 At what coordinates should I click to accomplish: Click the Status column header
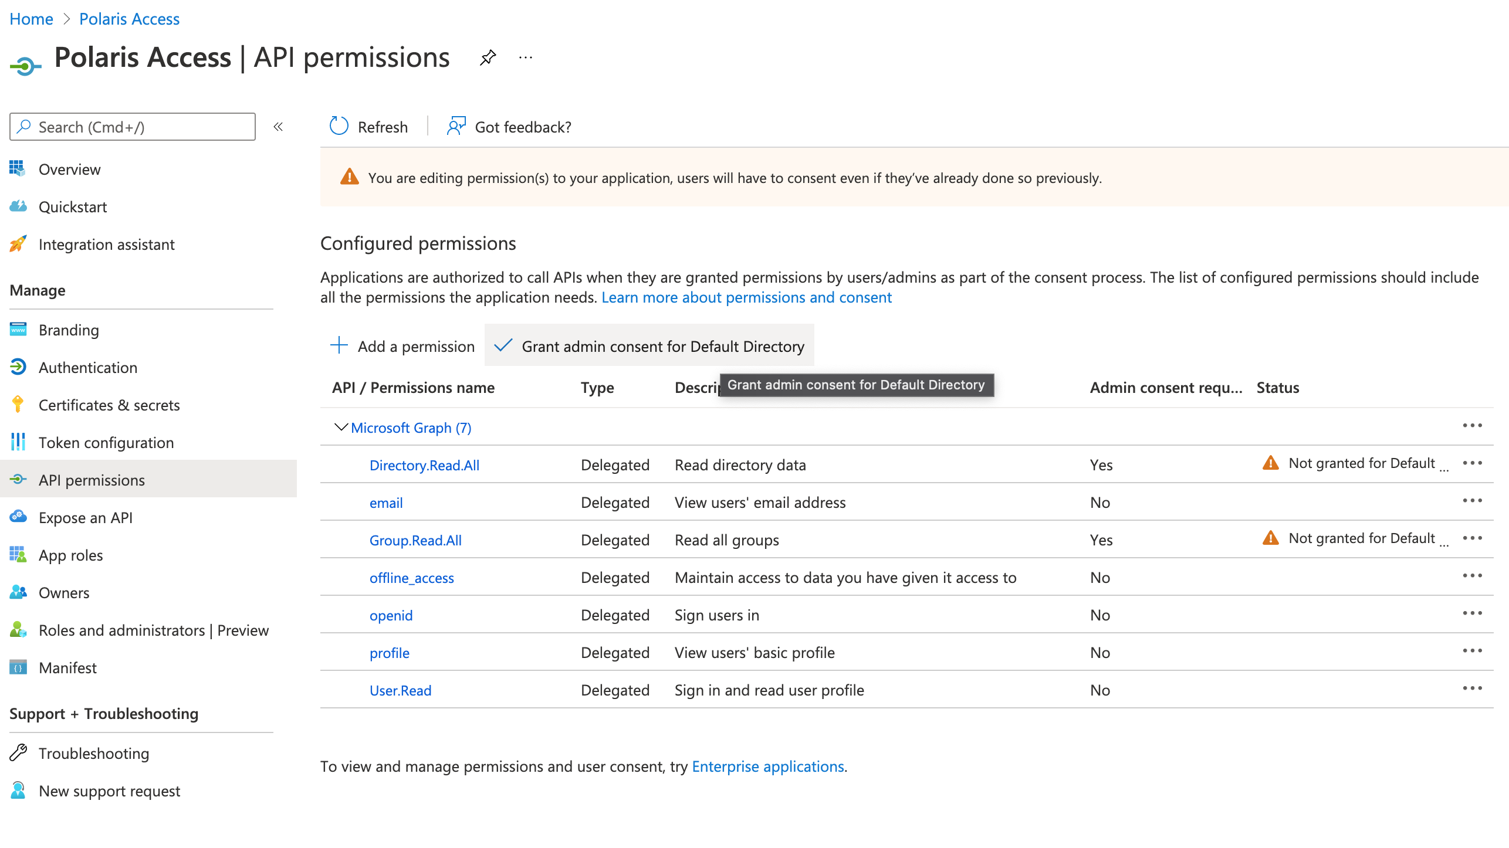(1277, 388)
